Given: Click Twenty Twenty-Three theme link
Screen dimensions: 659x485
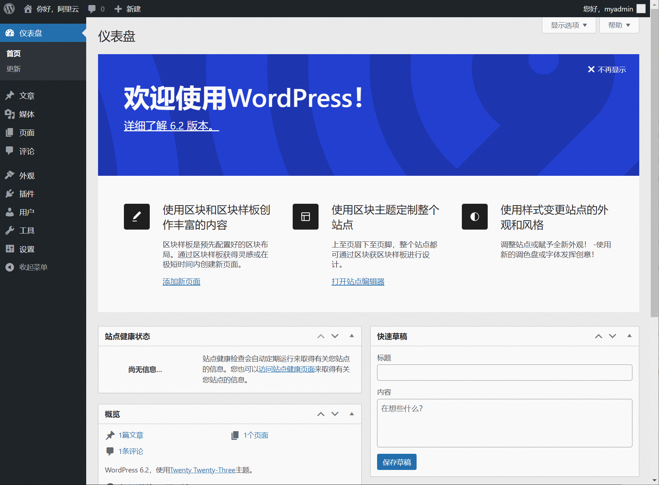Looking at the screenshot, I should click(x=203, y=470).
